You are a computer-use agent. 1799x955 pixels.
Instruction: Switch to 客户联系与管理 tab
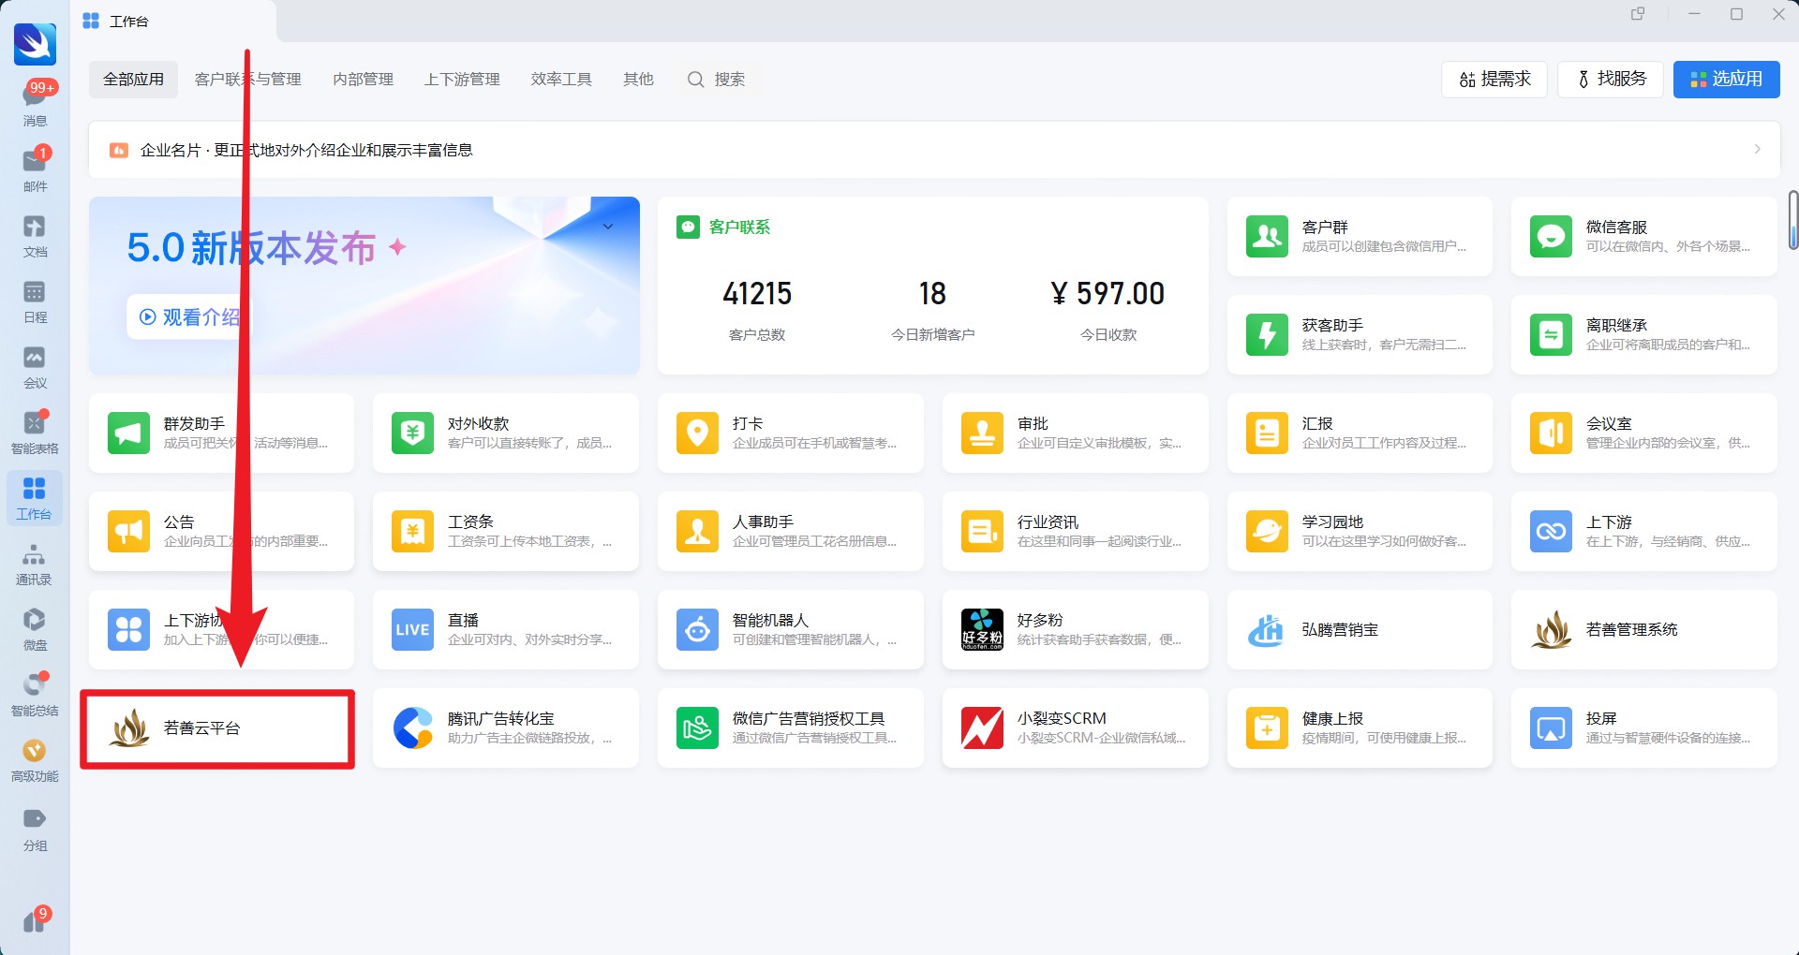click(x=247, y=80)
